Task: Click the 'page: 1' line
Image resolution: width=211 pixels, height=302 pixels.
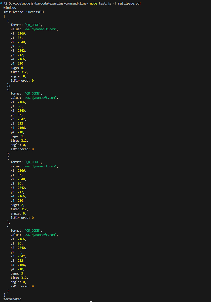Action: click(x=17, y=136)
